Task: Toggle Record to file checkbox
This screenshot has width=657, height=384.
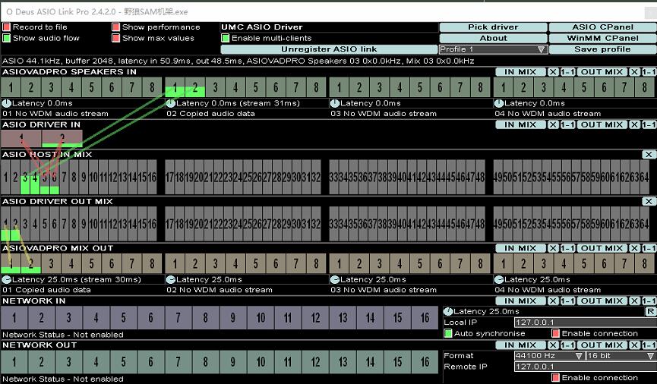Action: 6,27
